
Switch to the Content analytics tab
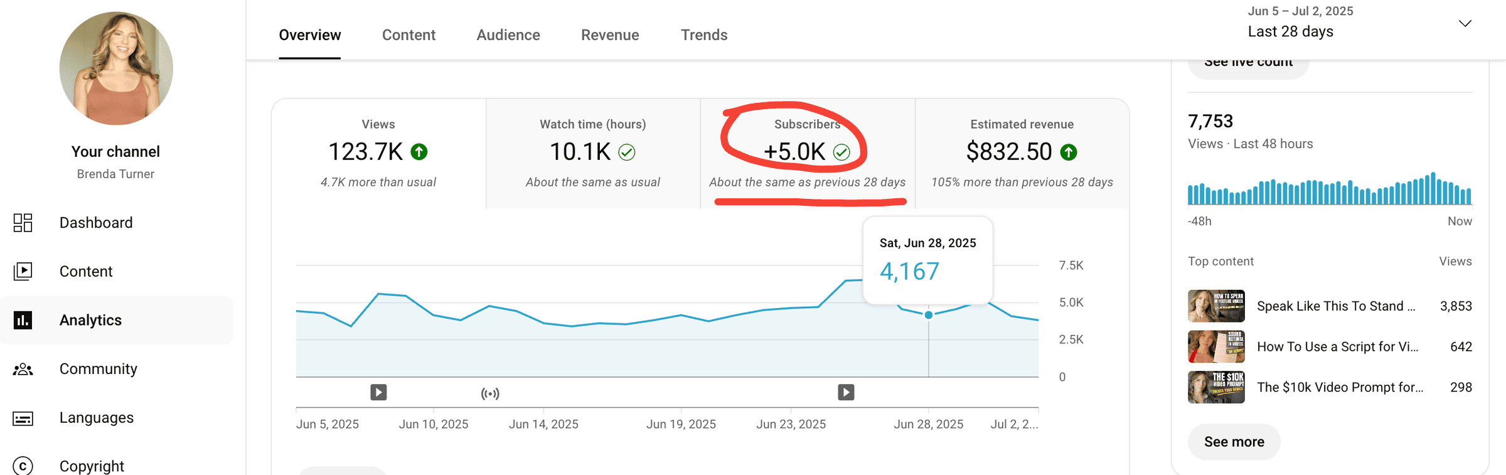(x=409, y=35)
